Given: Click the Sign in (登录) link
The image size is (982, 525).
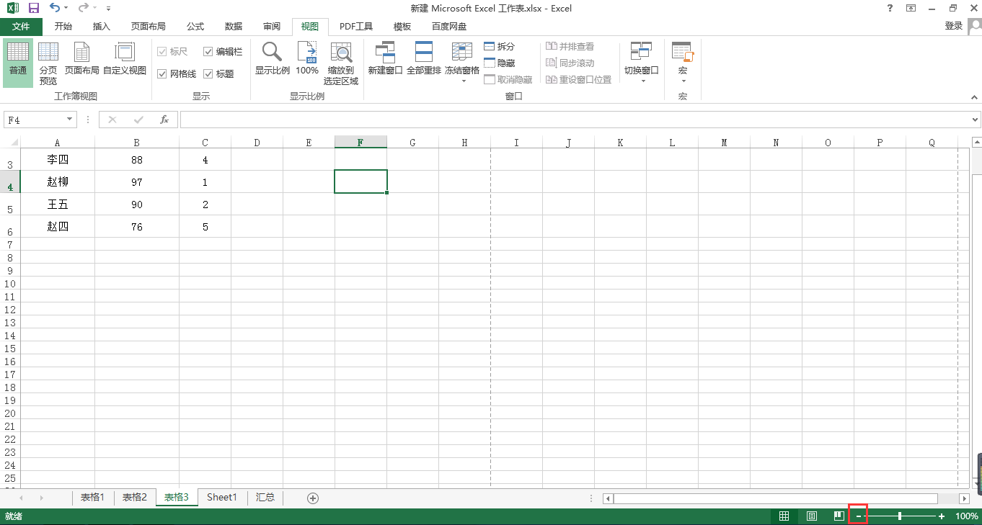Looking at the screenshot, I should pos(954,26).
